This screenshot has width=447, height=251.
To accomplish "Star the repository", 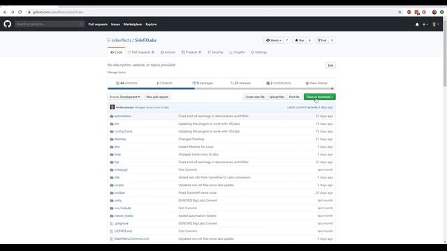I will 300,40.
